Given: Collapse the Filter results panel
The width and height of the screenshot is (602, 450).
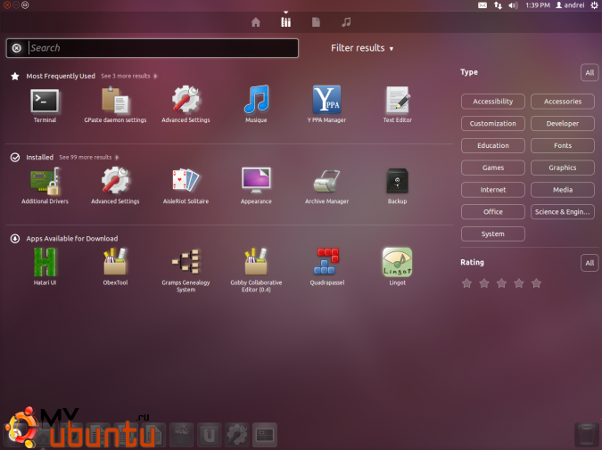Looking at the screenshot, I should click(x=362, y=48).
